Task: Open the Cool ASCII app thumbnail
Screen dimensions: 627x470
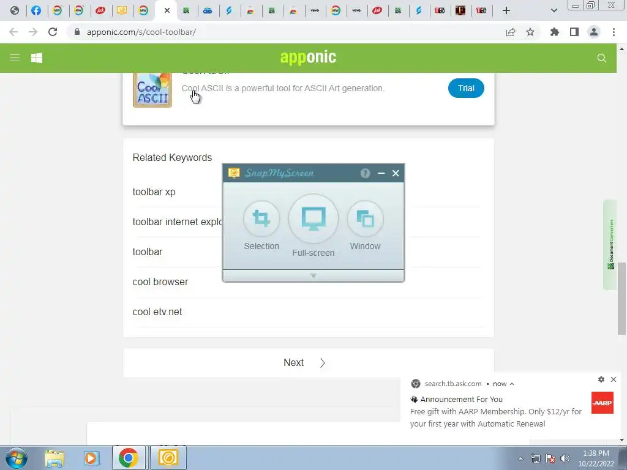Action: click(x=152, y=90)
